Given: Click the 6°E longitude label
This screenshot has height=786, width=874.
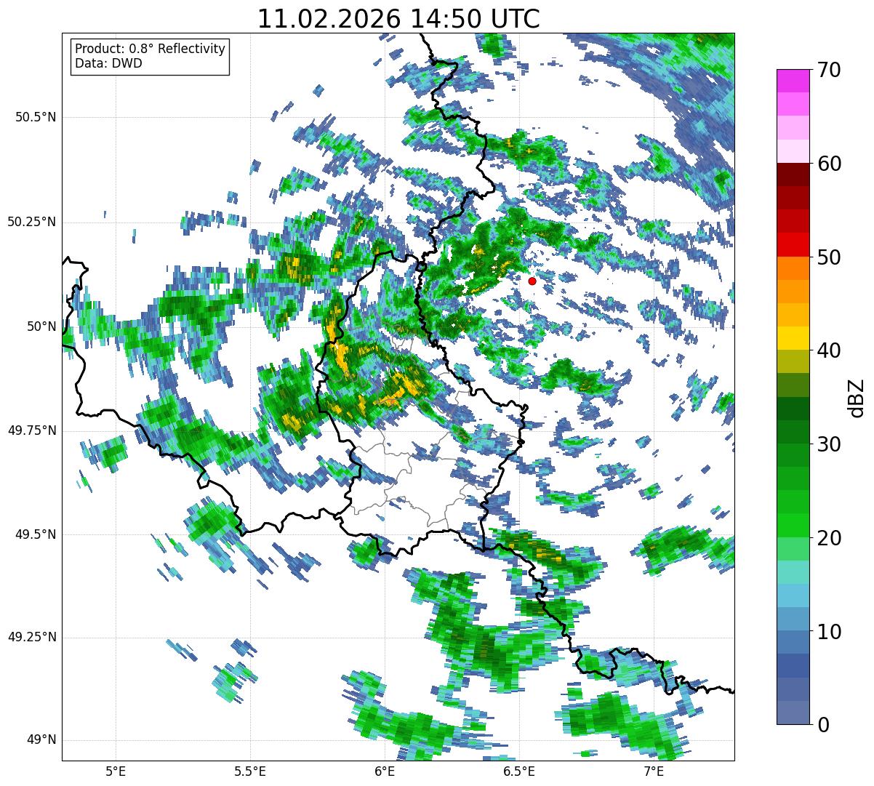Looking at the screenshot, I should (385, 771).
